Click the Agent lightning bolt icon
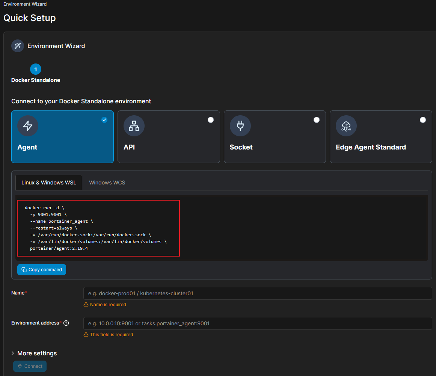 (28, 126)
